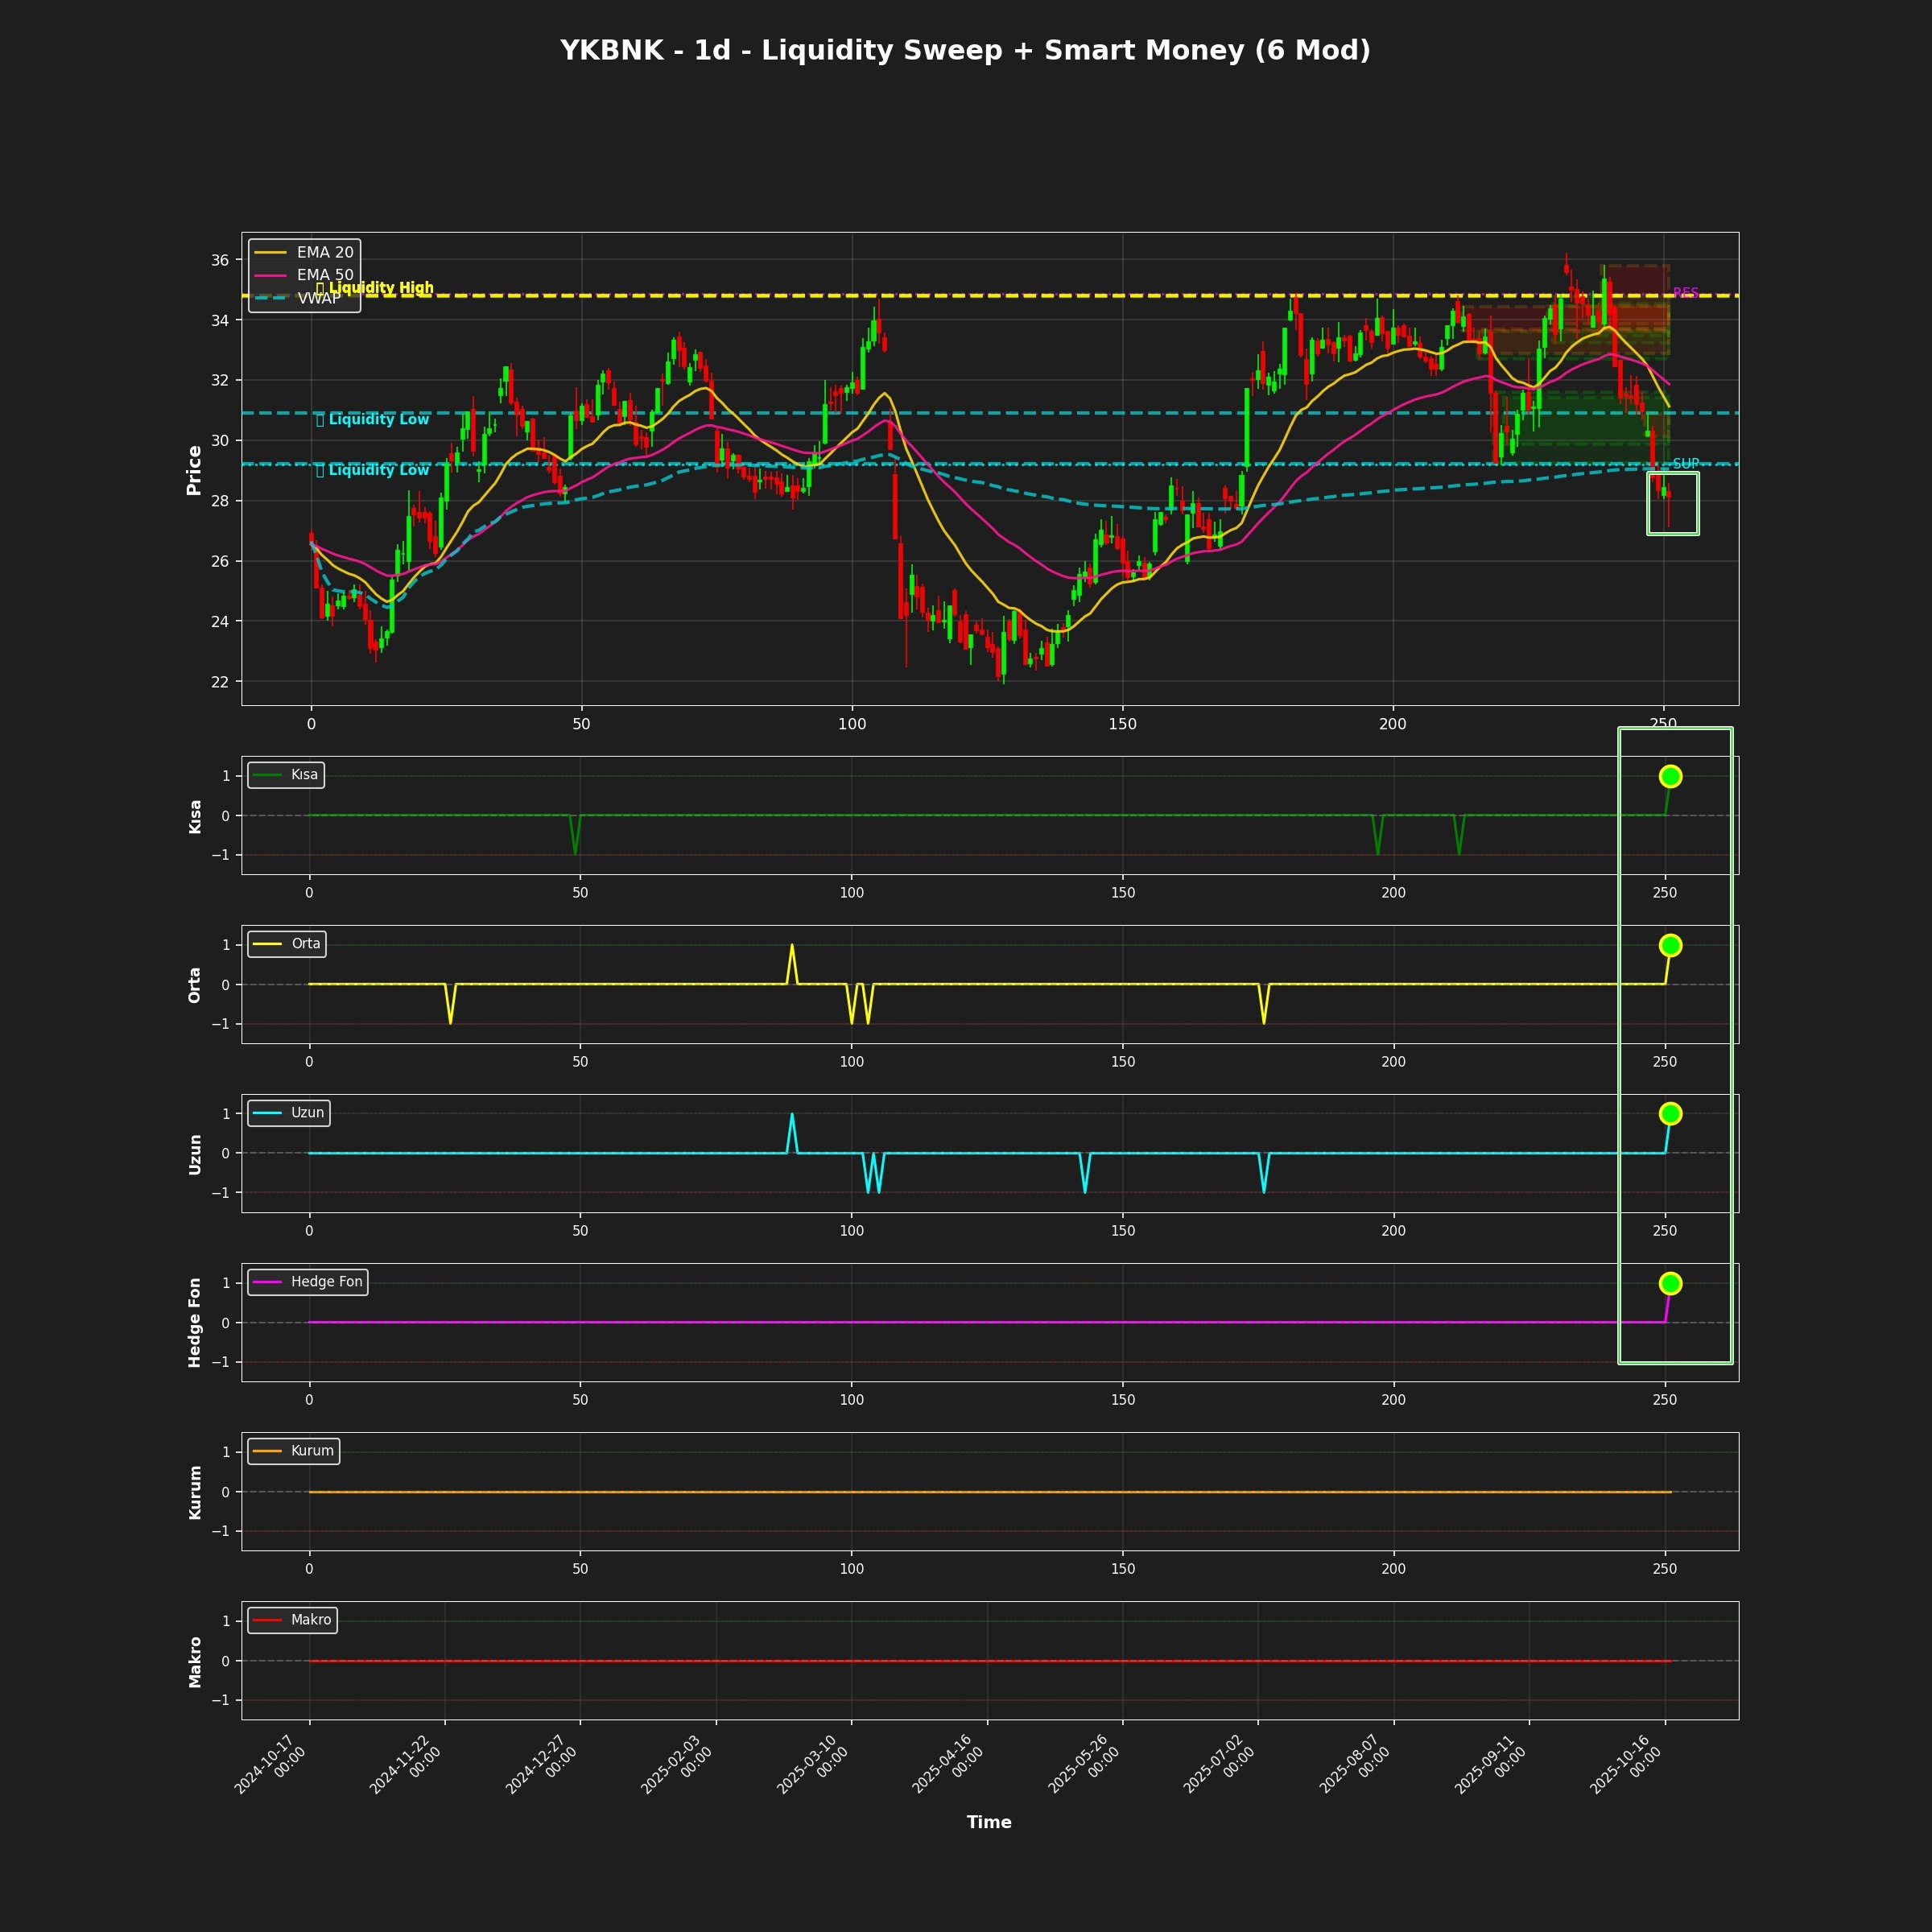Click the Uzun legend box
The image size is (1932, 1932).
[289, 1113]
